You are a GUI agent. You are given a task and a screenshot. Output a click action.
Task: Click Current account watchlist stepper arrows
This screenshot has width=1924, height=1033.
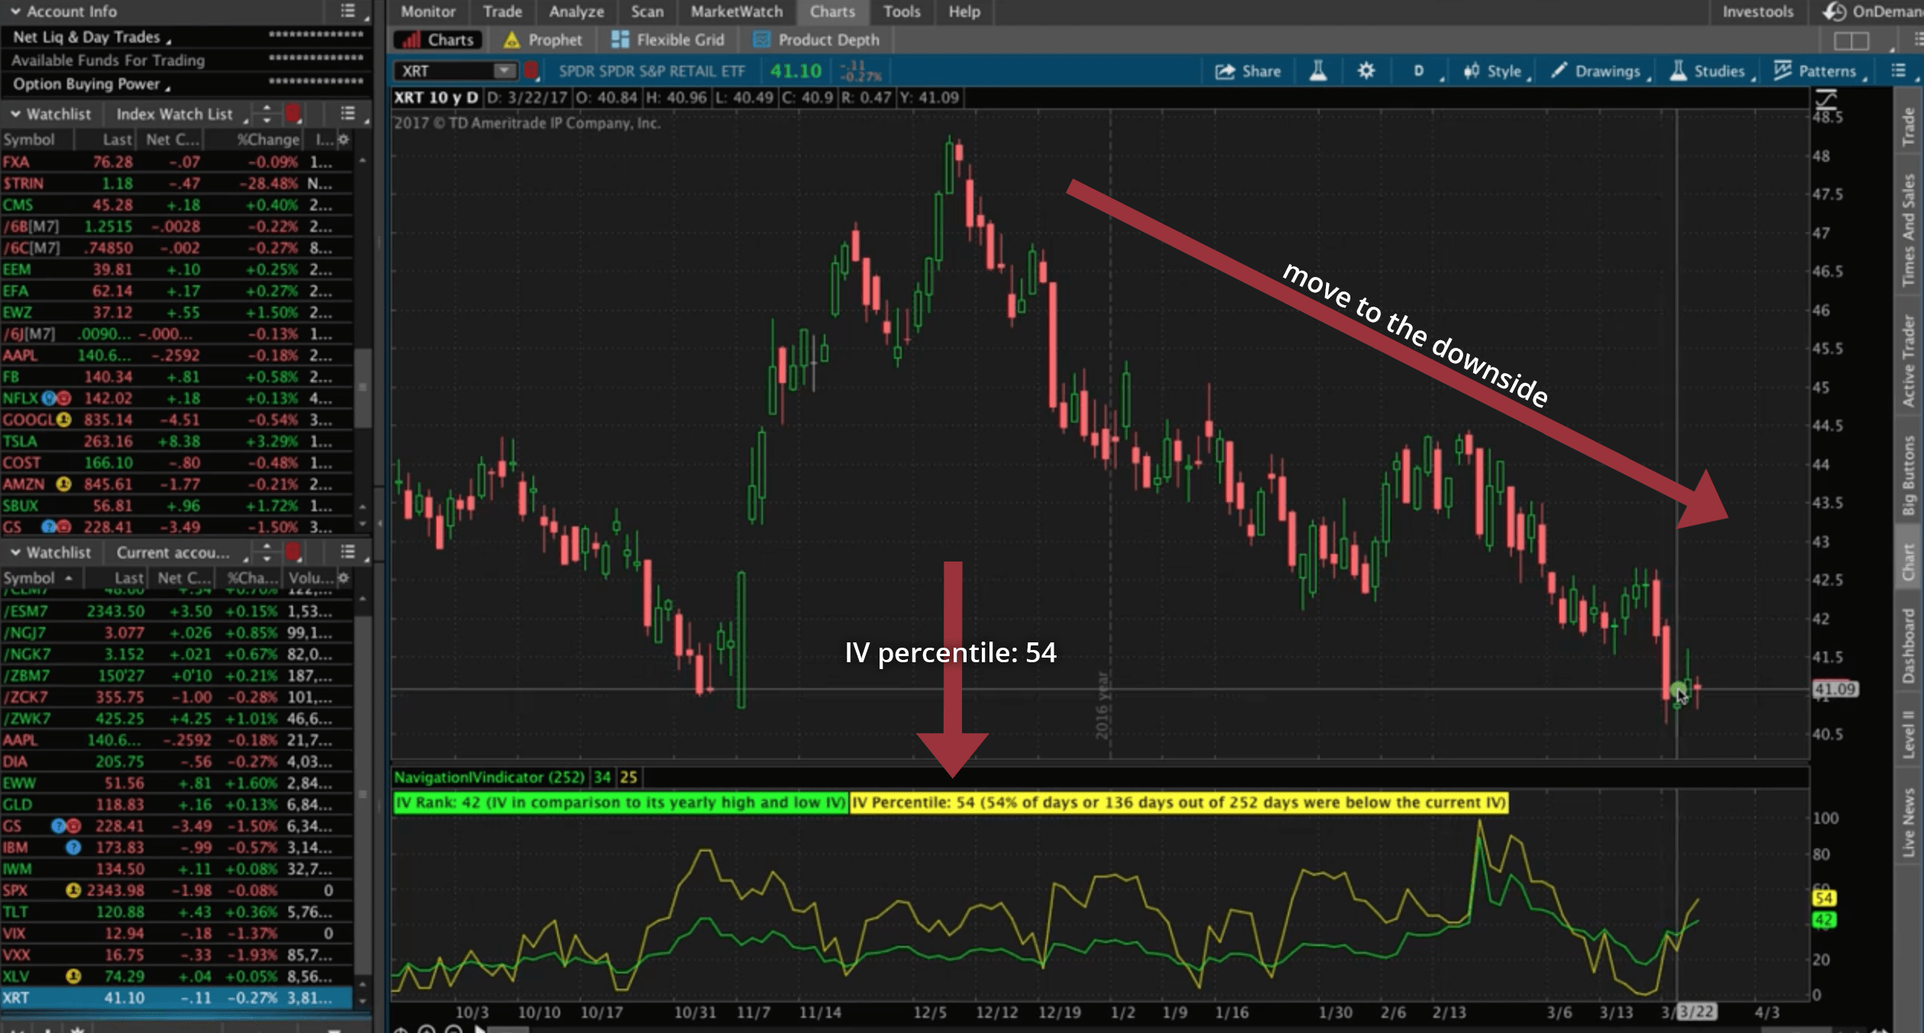(x=266, y=552)
